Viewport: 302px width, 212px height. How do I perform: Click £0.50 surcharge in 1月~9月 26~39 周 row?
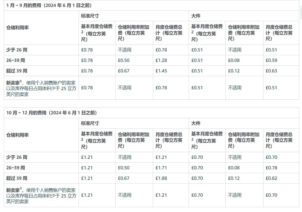tap(124, 60)
